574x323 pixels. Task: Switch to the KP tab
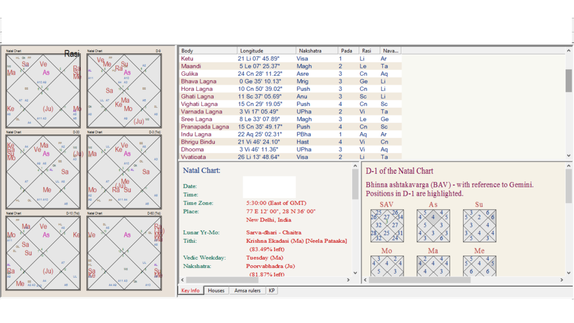pos(272,290)
